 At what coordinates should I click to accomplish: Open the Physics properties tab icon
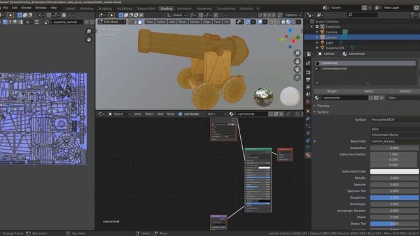[308, 133]
